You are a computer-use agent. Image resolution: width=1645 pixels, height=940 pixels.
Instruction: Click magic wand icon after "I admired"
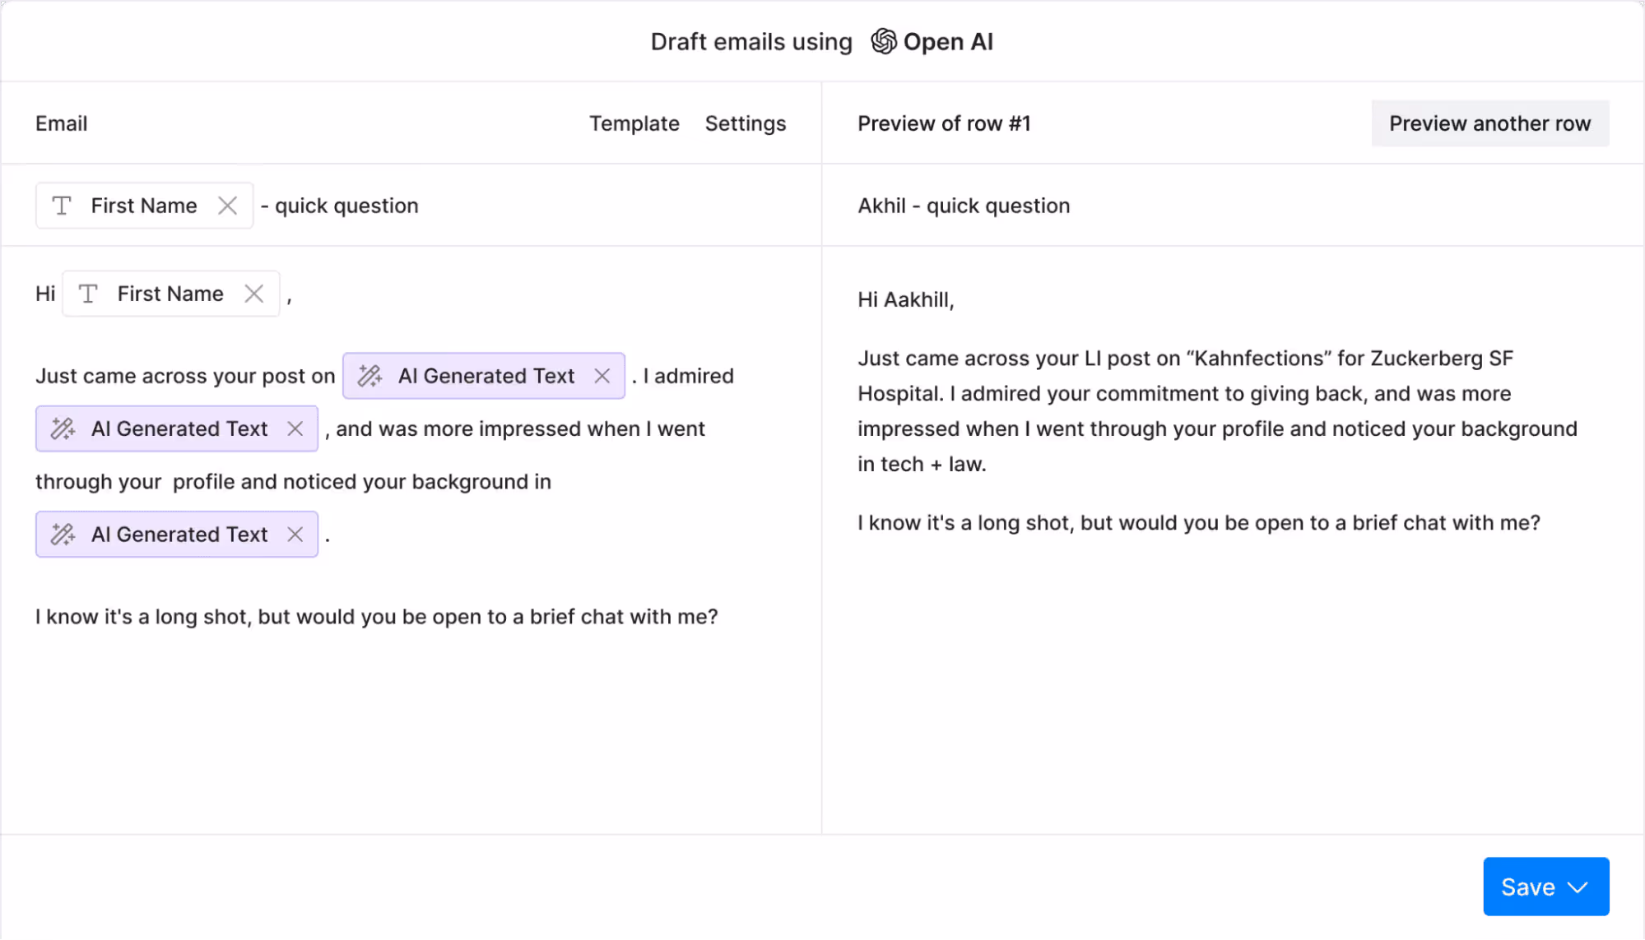pyautogui.click(x=63, y=428)
